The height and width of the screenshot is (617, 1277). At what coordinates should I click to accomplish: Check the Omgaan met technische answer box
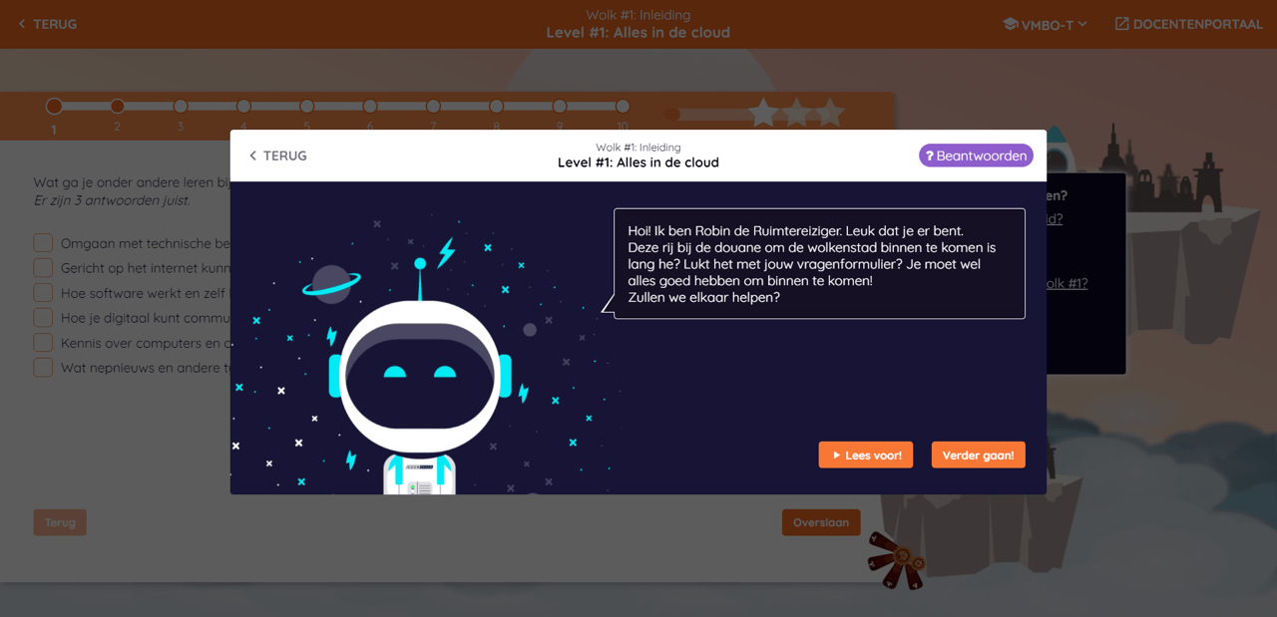(x=43, y=243)
